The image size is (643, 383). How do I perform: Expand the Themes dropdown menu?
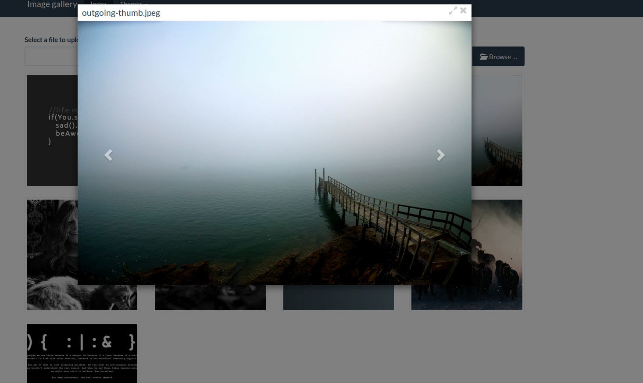tap(134, 4)
